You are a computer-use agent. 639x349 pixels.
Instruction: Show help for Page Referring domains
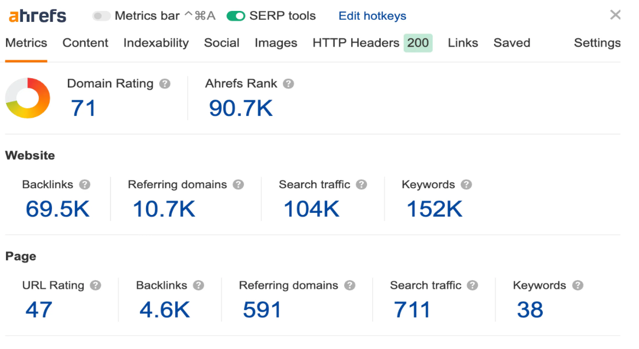point(350,286)
